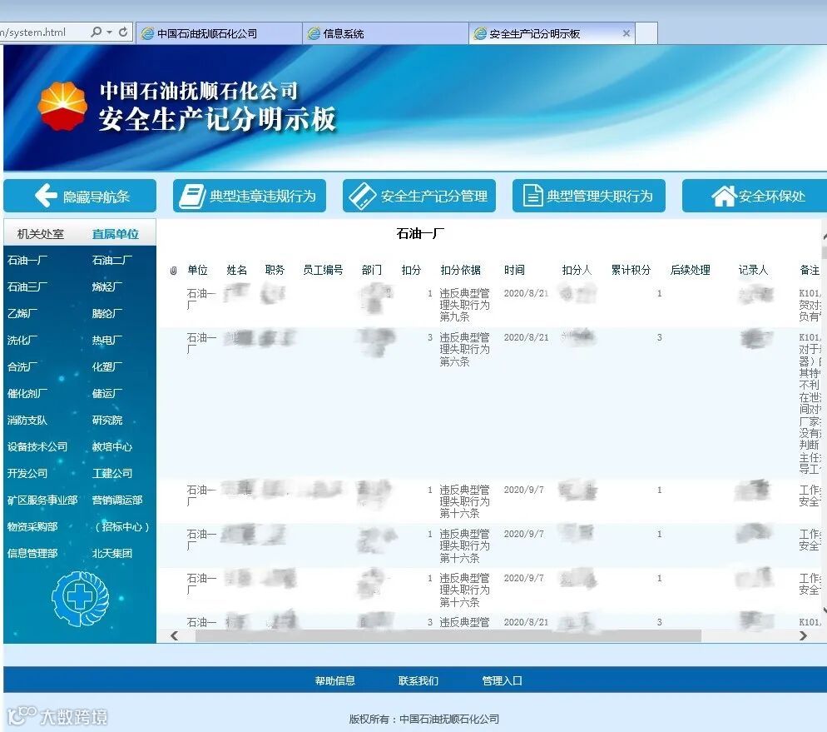Select 石油二厂 in the unit list
Image resolution: width=827 pixels, height=732 pixels.
pos(111,260)
